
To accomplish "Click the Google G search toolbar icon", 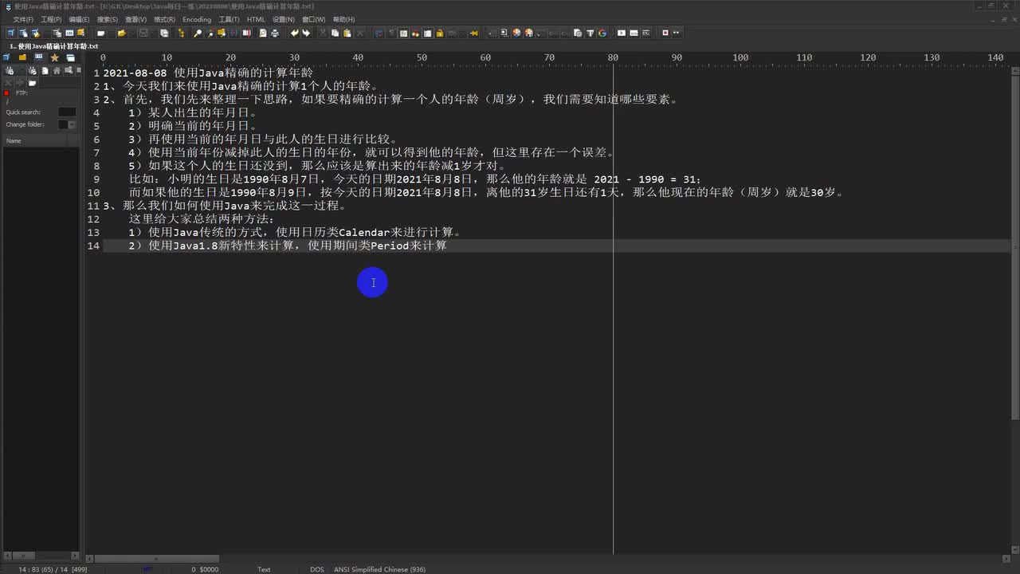I will tap(602, 33).
